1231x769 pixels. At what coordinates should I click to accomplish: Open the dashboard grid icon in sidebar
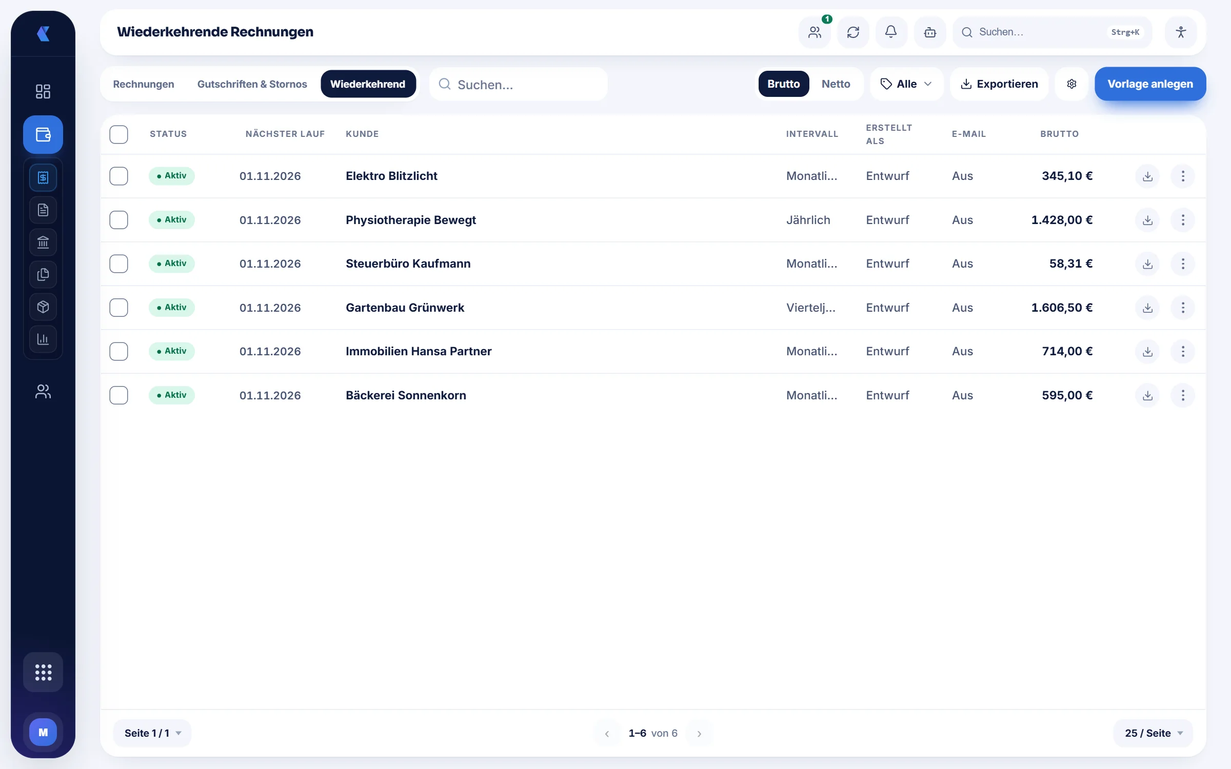click(43, 91)
